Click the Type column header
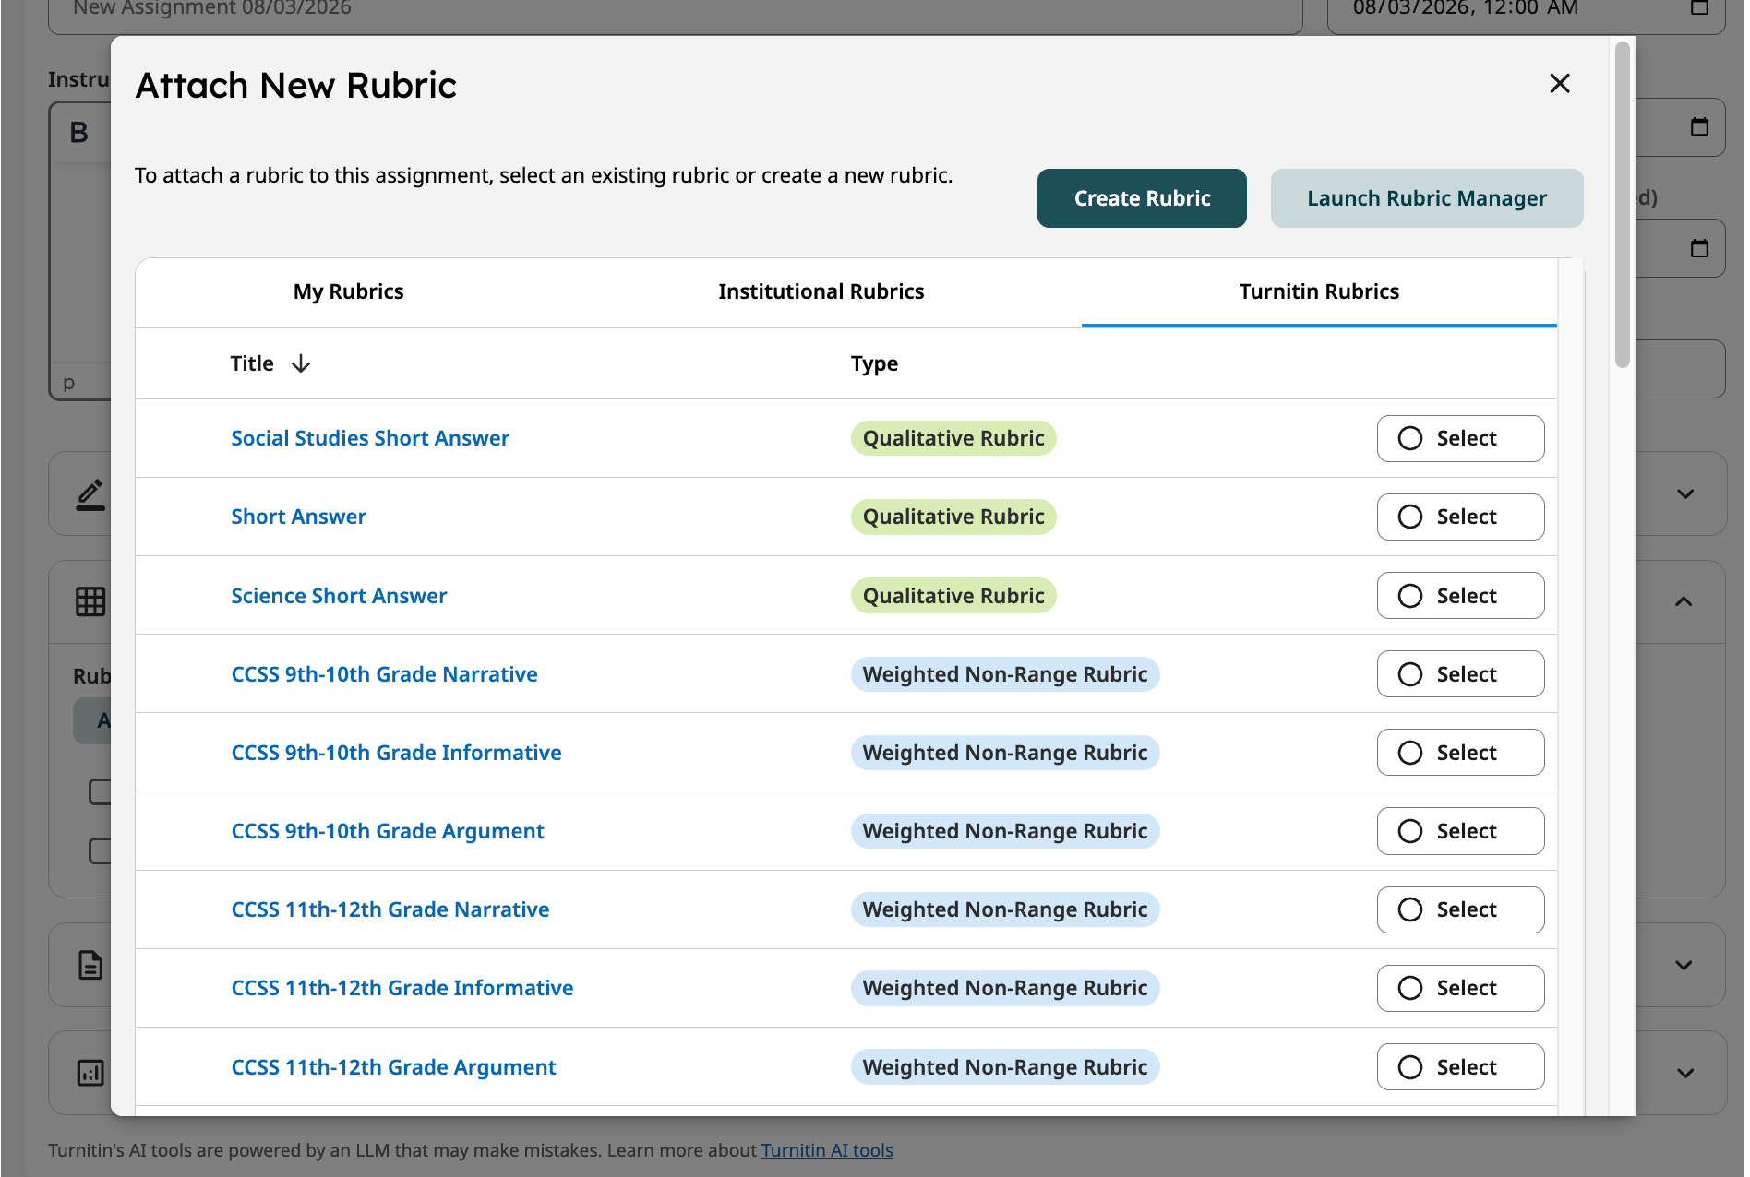The width and height of the screenshot is (1750, 1177). 874,363
